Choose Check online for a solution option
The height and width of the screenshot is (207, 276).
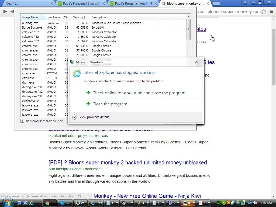click(141, 93)
